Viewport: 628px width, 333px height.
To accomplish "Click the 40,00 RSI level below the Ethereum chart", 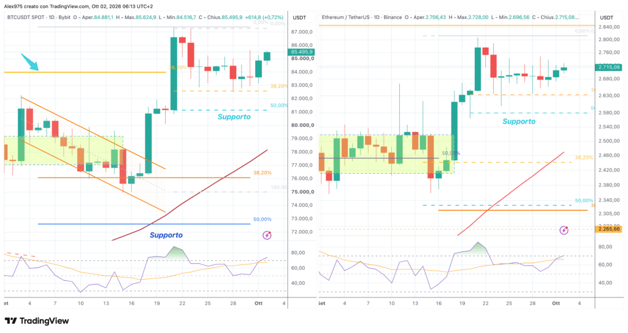I will (x=605, y=283).
